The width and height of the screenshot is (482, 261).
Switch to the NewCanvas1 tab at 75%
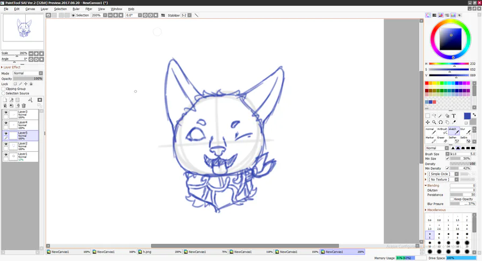point(205,252)
